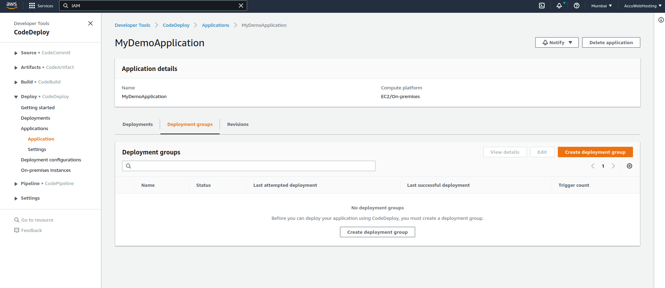The width and height of the screenshot is (665, 288).
Task: Click Applications breadcrumb
Action: coord(215,25)
